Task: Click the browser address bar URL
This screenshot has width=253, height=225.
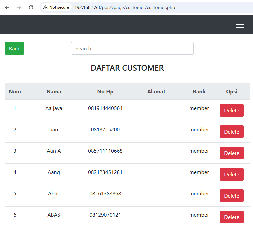Action: pyautogui.click(x=124, y=7)
